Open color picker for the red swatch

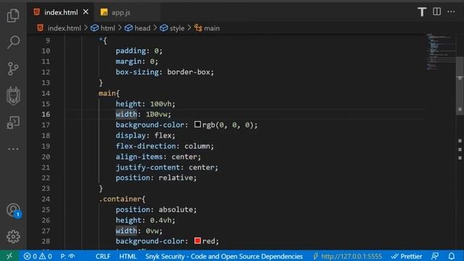[197, 241]
